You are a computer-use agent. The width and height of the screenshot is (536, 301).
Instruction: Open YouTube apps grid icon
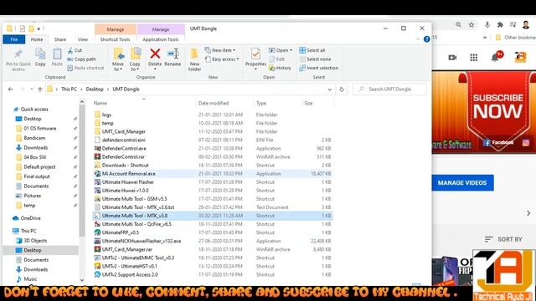coord(474,58)
